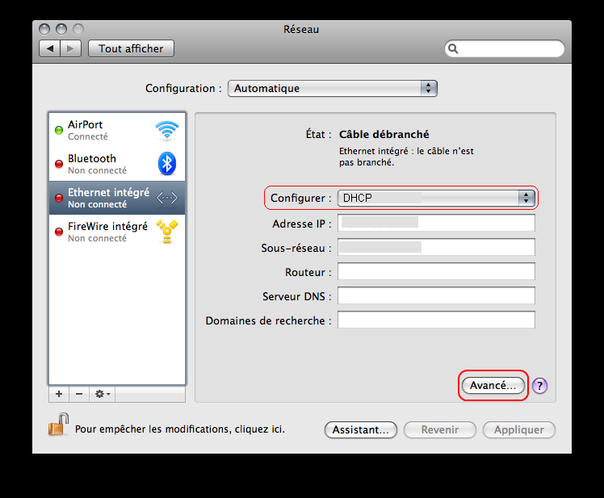The width and height of the screenshot is (604, 498).
Task: Click the red status dot beside Ethernet intégré
Action: 59,198
